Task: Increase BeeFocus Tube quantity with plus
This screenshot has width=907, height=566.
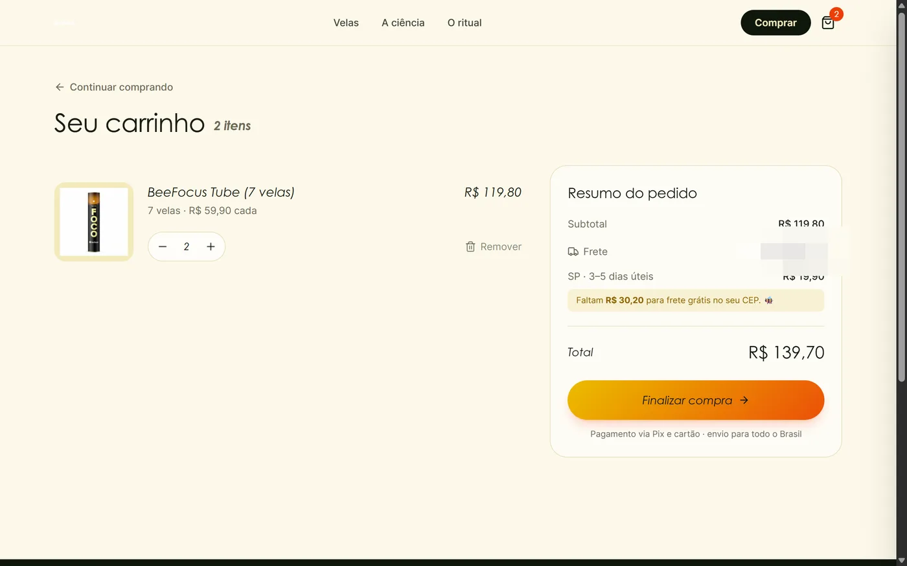Action: 211,246
